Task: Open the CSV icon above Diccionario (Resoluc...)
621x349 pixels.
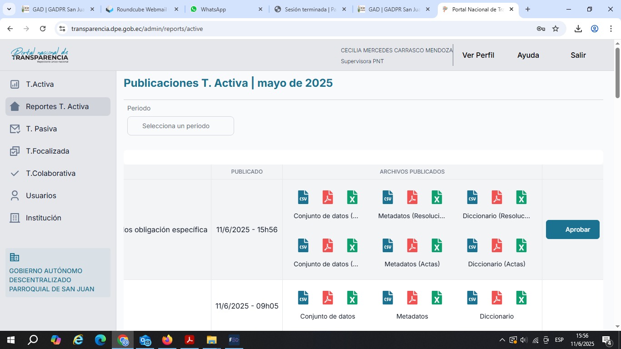Action: tap(472, 197)
